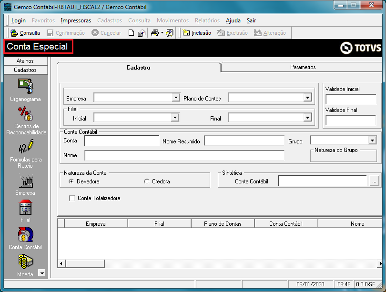386x292 pixels.
Task: Open the Favoritos menu
Action: pos(43,20)
